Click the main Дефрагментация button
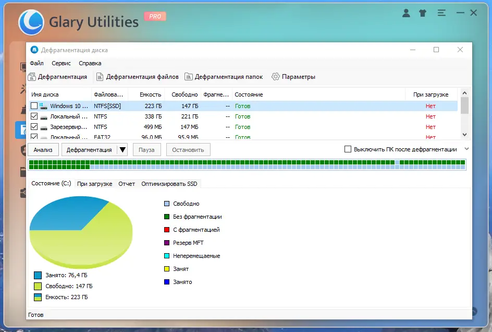The width and height of the screenshot is (492, 332). click(89, 150)
